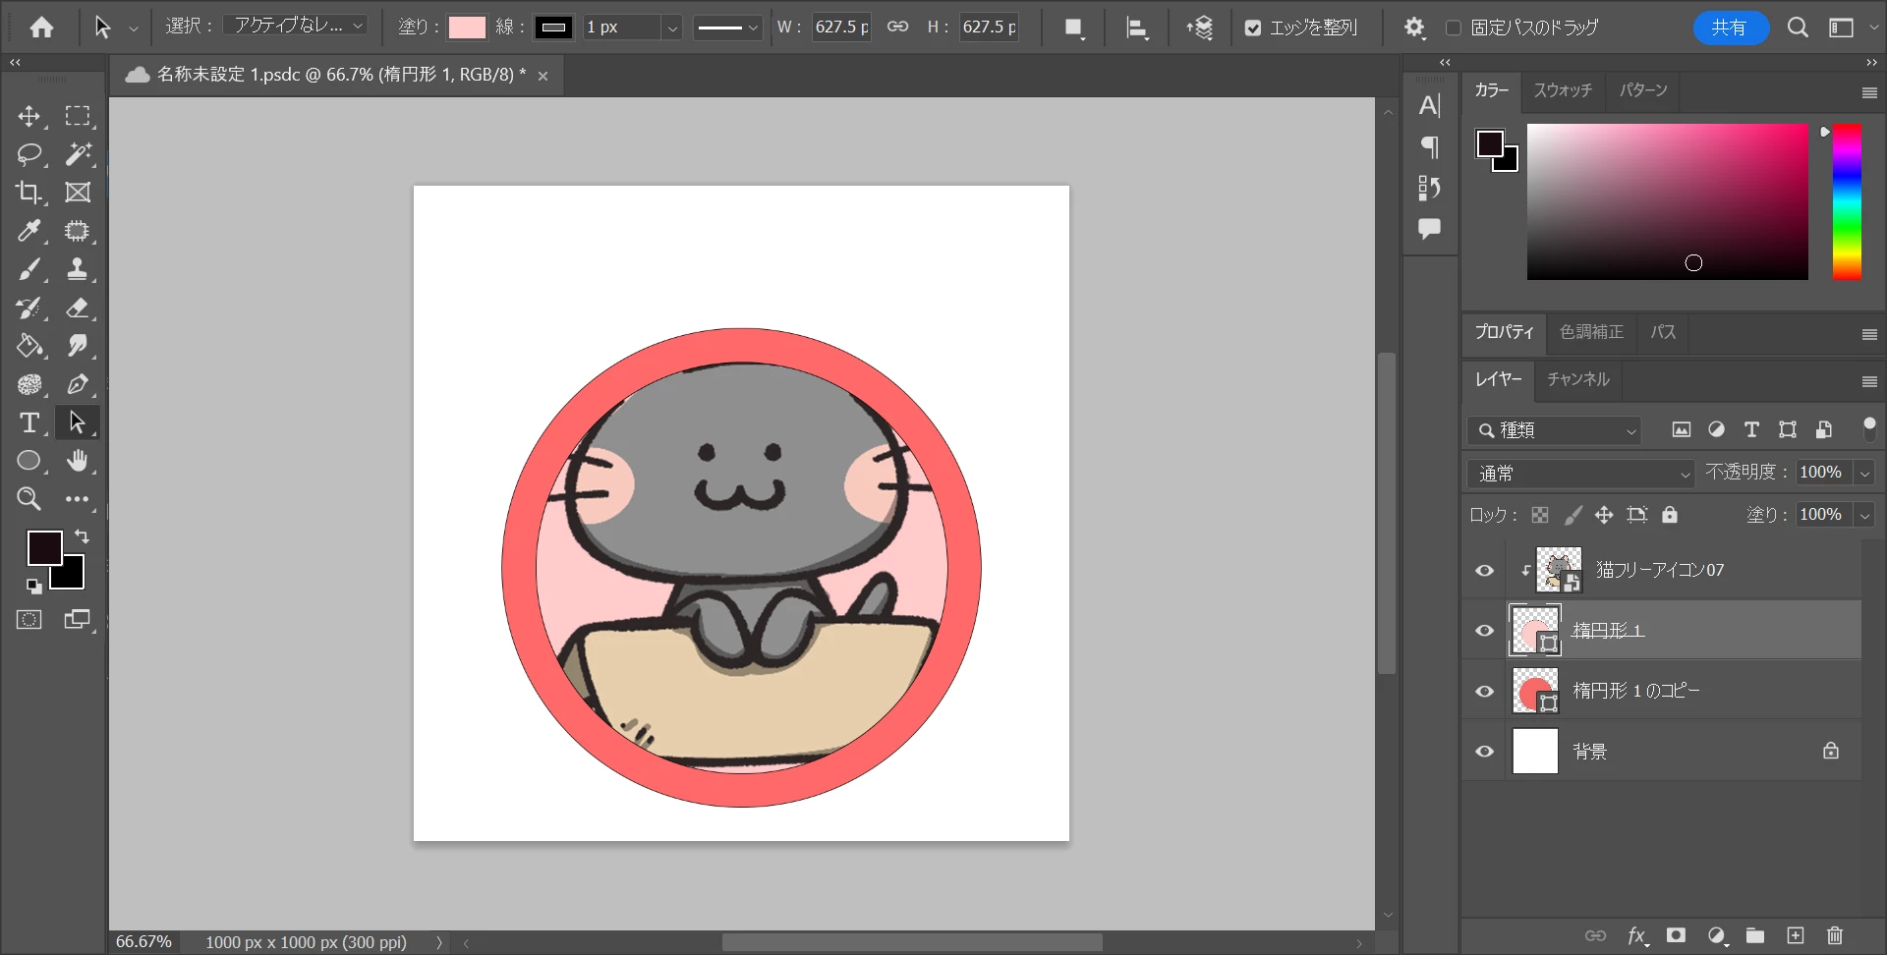Pick the Eyedropper tool
1887x955 pixels.
[x=29, y=231]
